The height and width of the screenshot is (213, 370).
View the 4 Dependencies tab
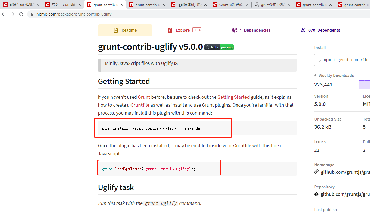251,30
